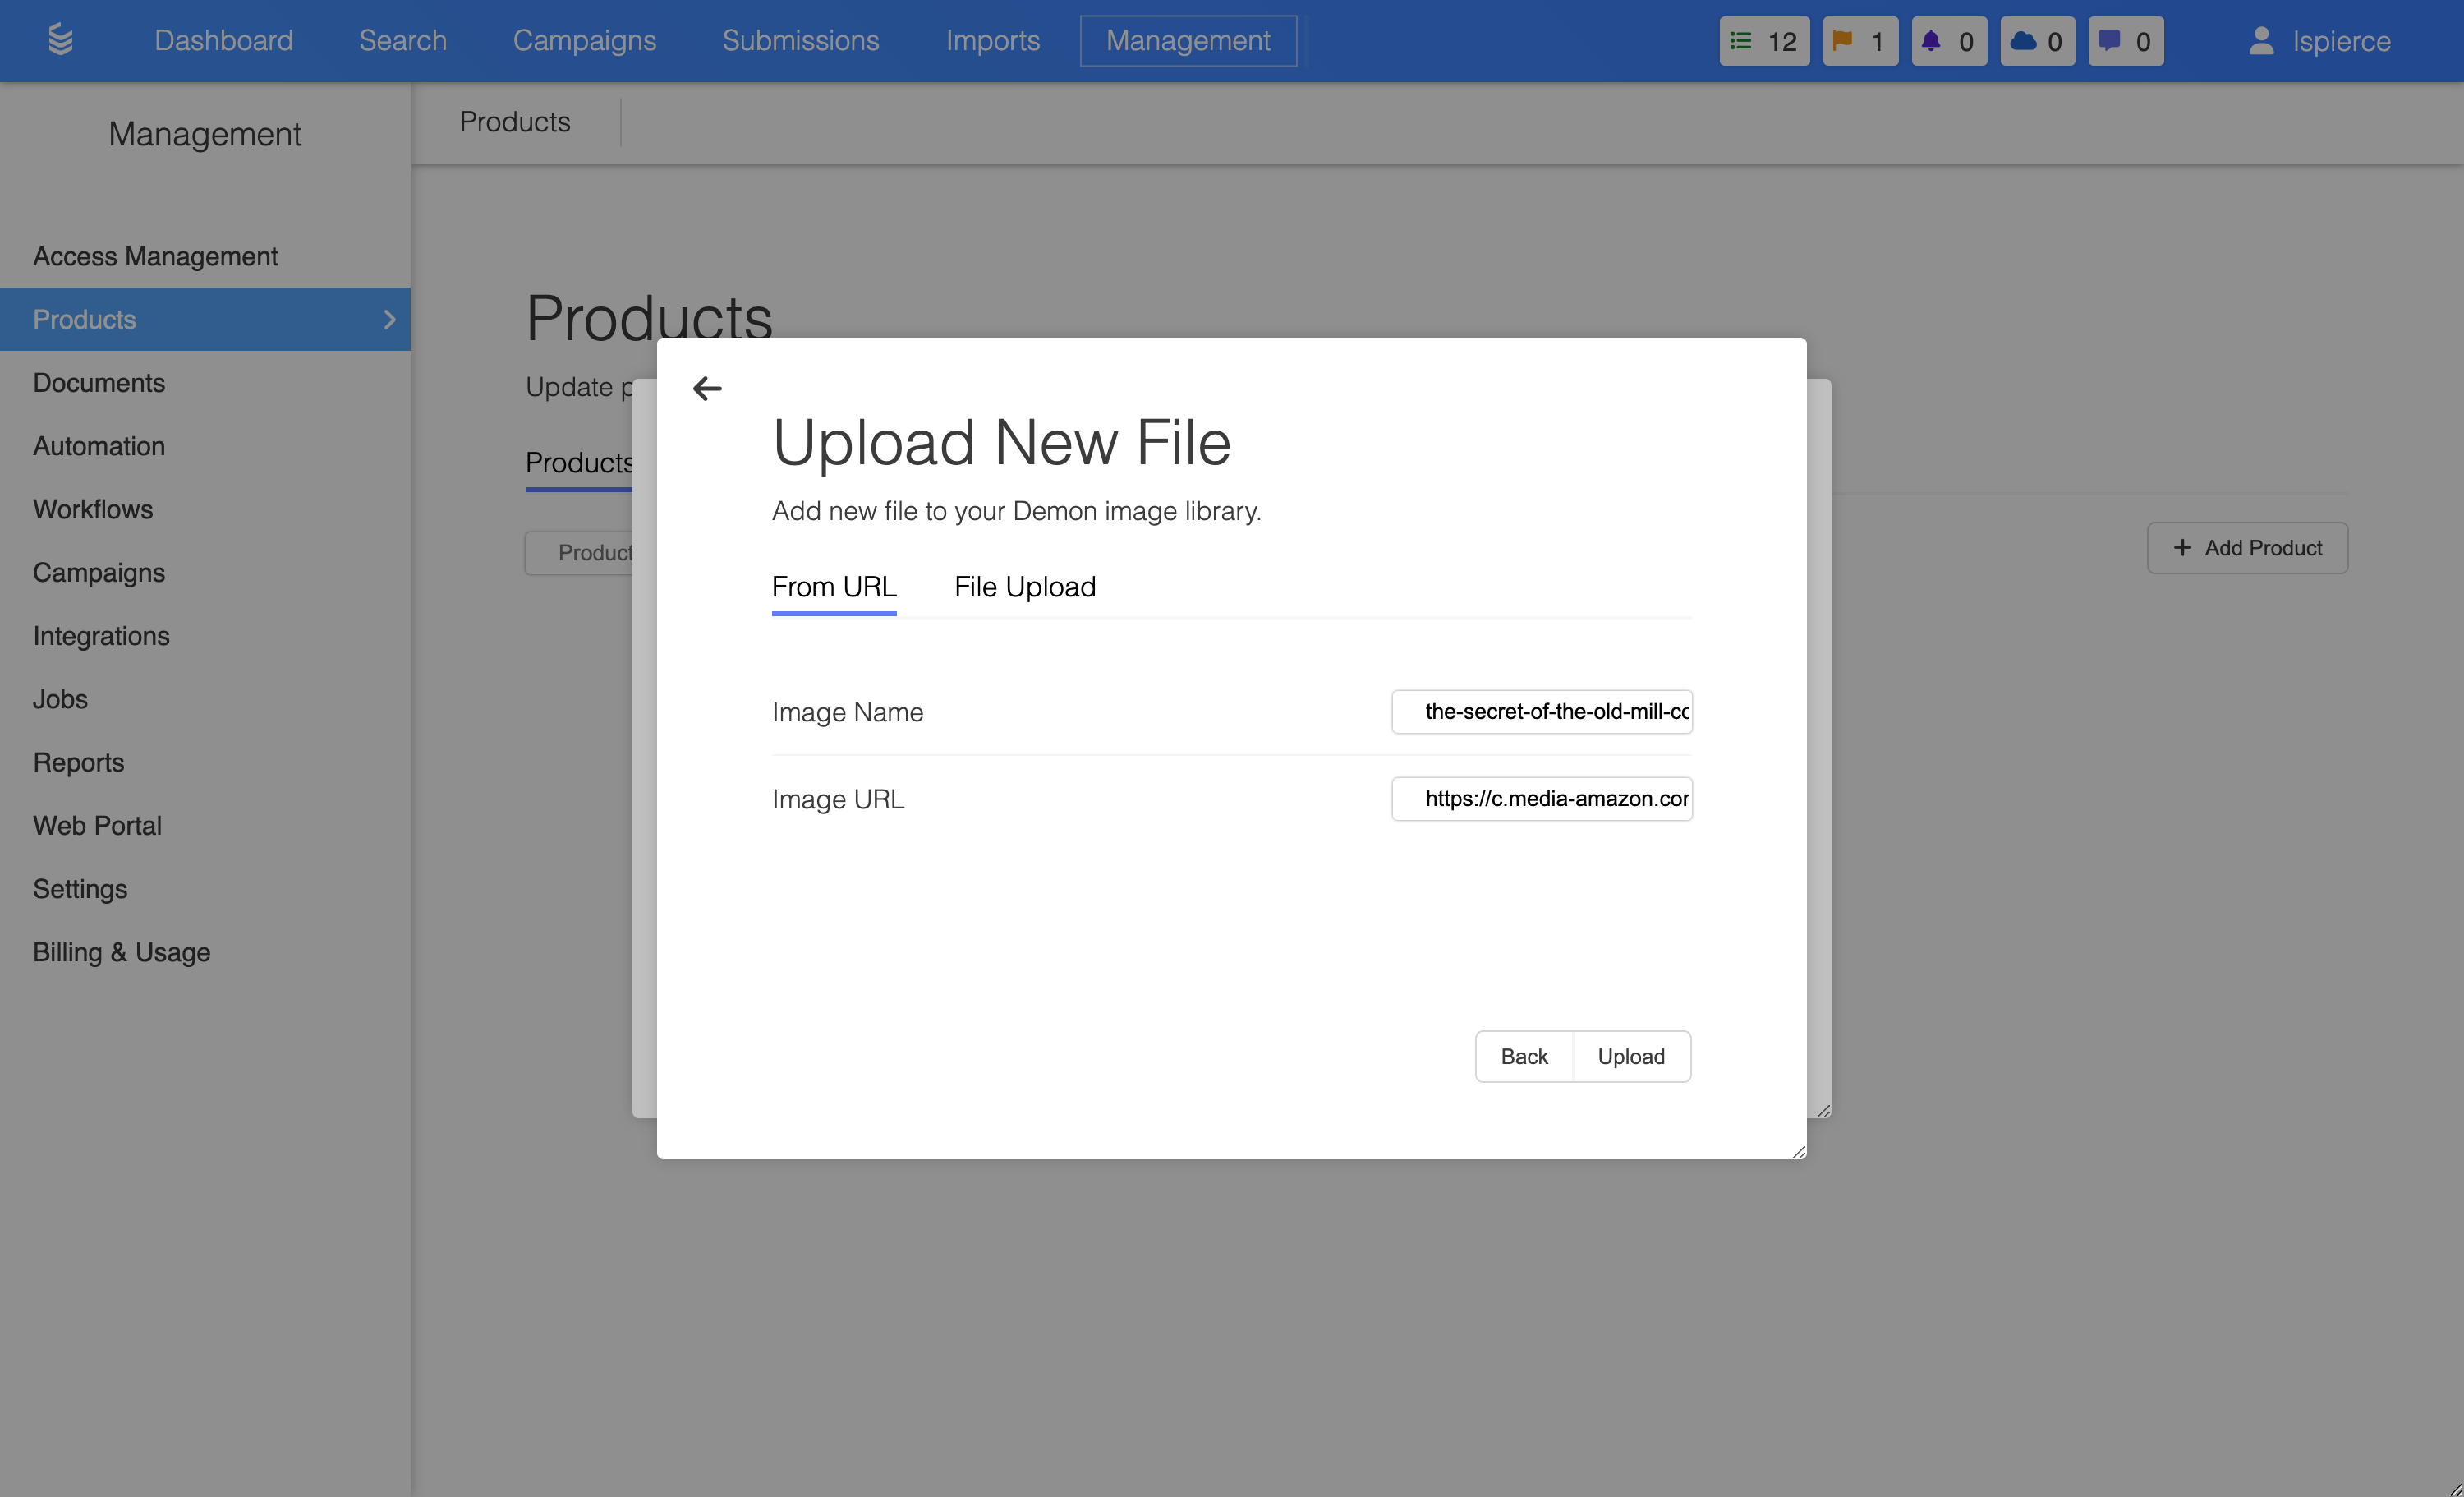Viewport: 2464px width, 1497px height.
Task: Expand the Products sidebar chevron
Action: pos(389,320)
